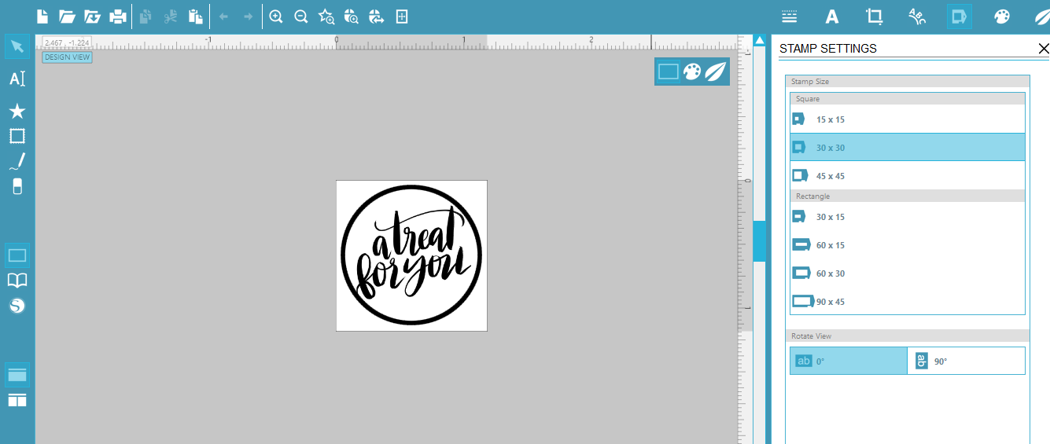This screenshot has height=444, width=1050.
Task: Select the Text tool in left toolbar
Action: 17,79
